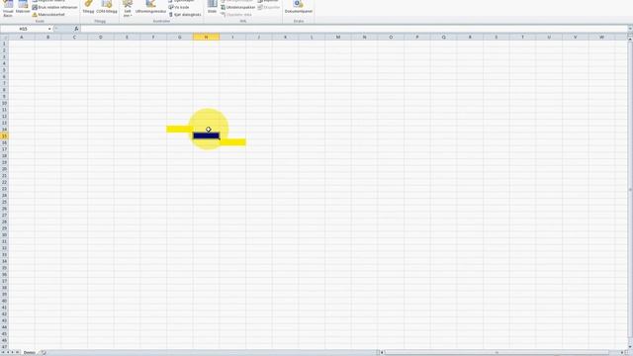633x356 pixels.
Task: Open the COM-tillegg dialog
Action: pos(107,8)
